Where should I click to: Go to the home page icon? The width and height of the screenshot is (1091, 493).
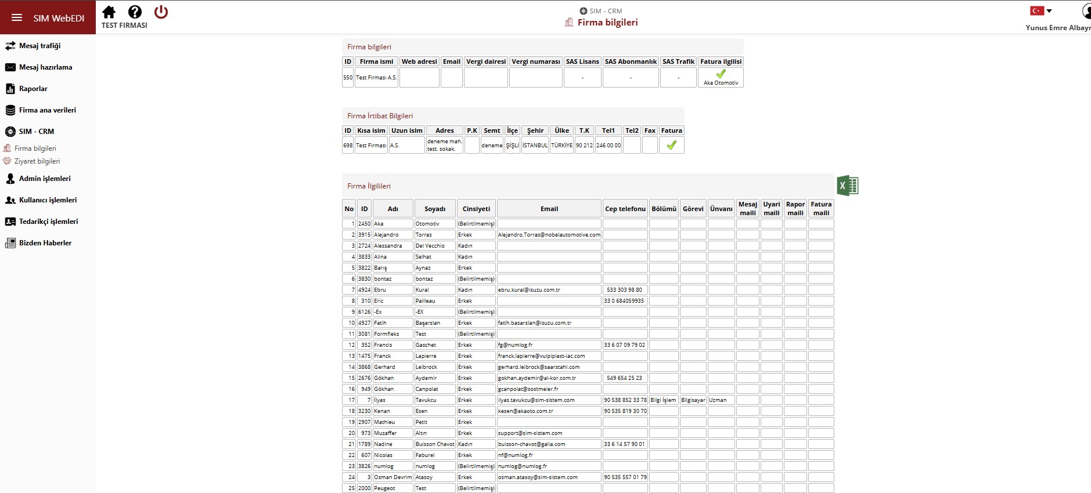point(109,12)
